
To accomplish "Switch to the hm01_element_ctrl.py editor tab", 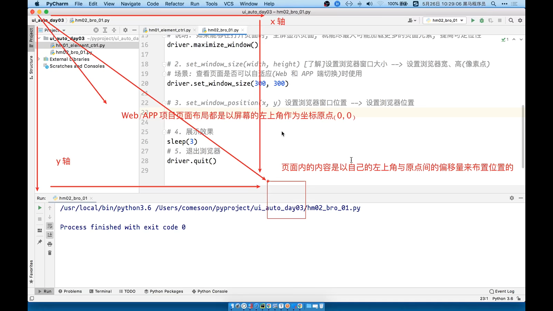I will [169, 30].
